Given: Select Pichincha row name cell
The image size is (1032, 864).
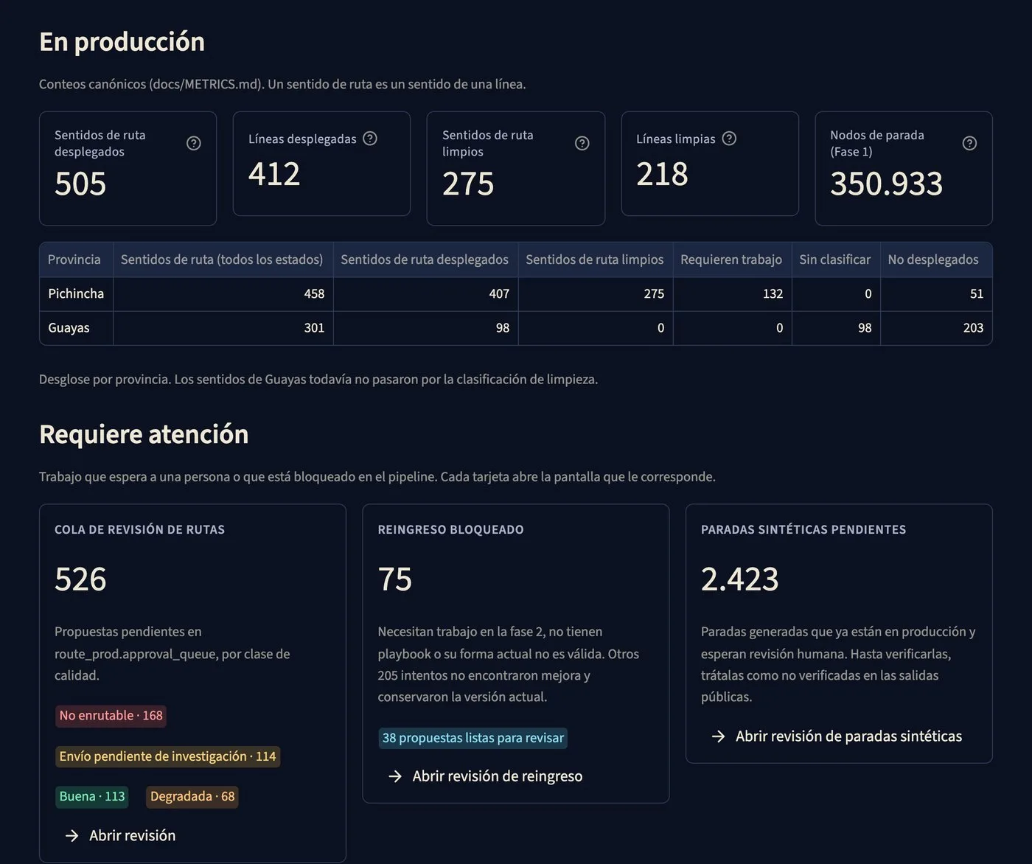Looking at the screenshot, I should click(x=76, y=293).
